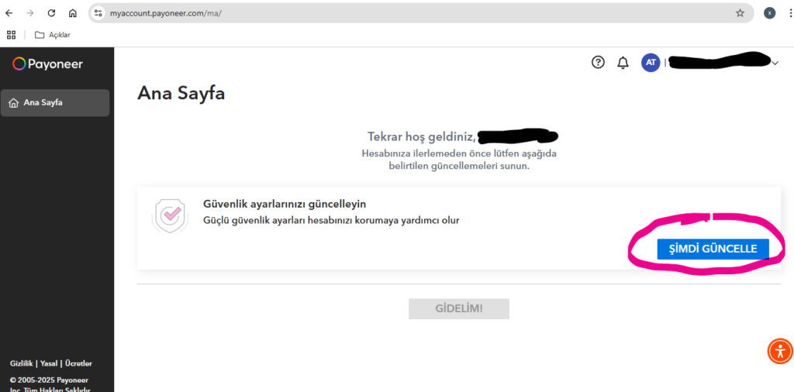Go to browser home icon

coord(72,13)
